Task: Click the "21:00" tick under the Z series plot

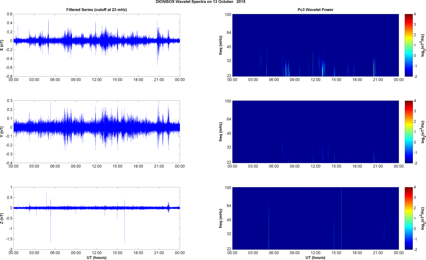Action: (159, 253)
